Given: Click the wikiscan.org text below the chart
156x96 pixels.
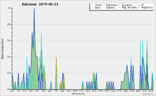Looking at the screenshot, I should [x=78, y=94].
